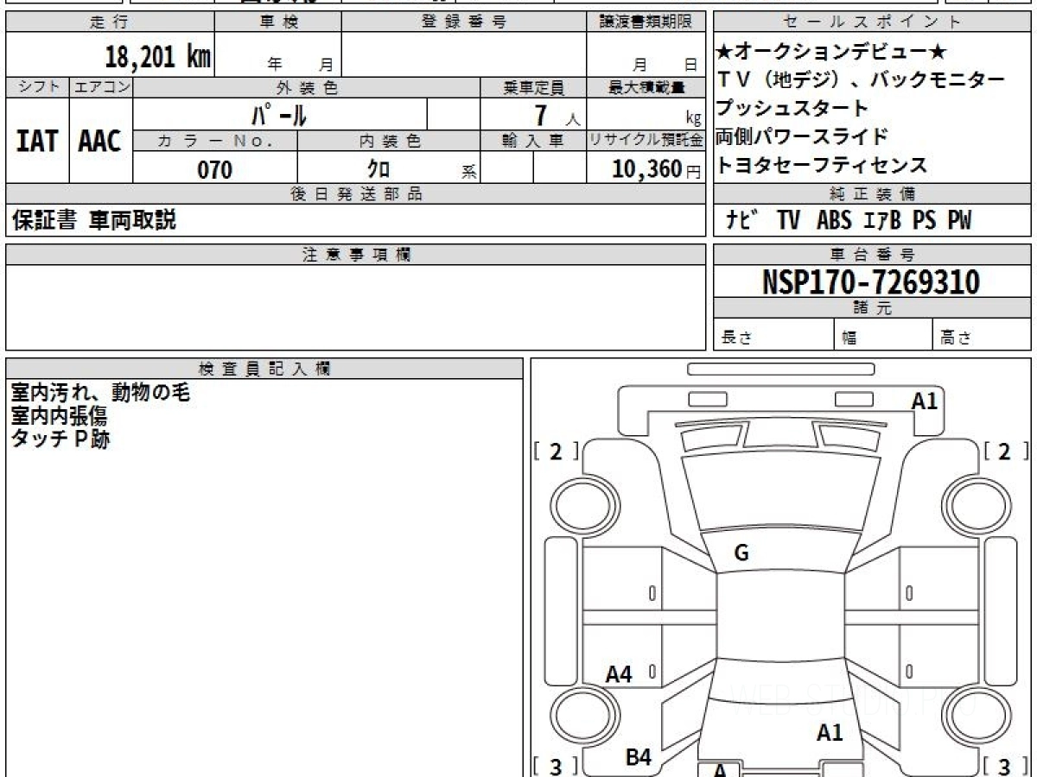Select the B4 damage mark near rear left
This screenshot has height=777, width=1037.
point(638,758)
